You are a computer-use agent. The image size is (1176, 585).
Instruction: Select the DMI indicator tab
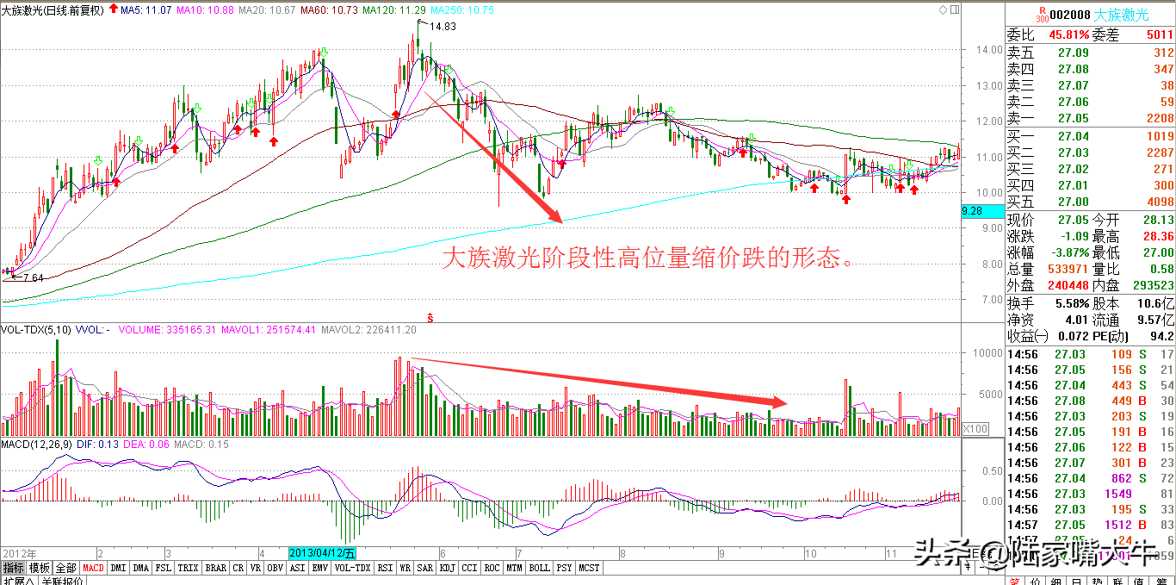(119, 568)
